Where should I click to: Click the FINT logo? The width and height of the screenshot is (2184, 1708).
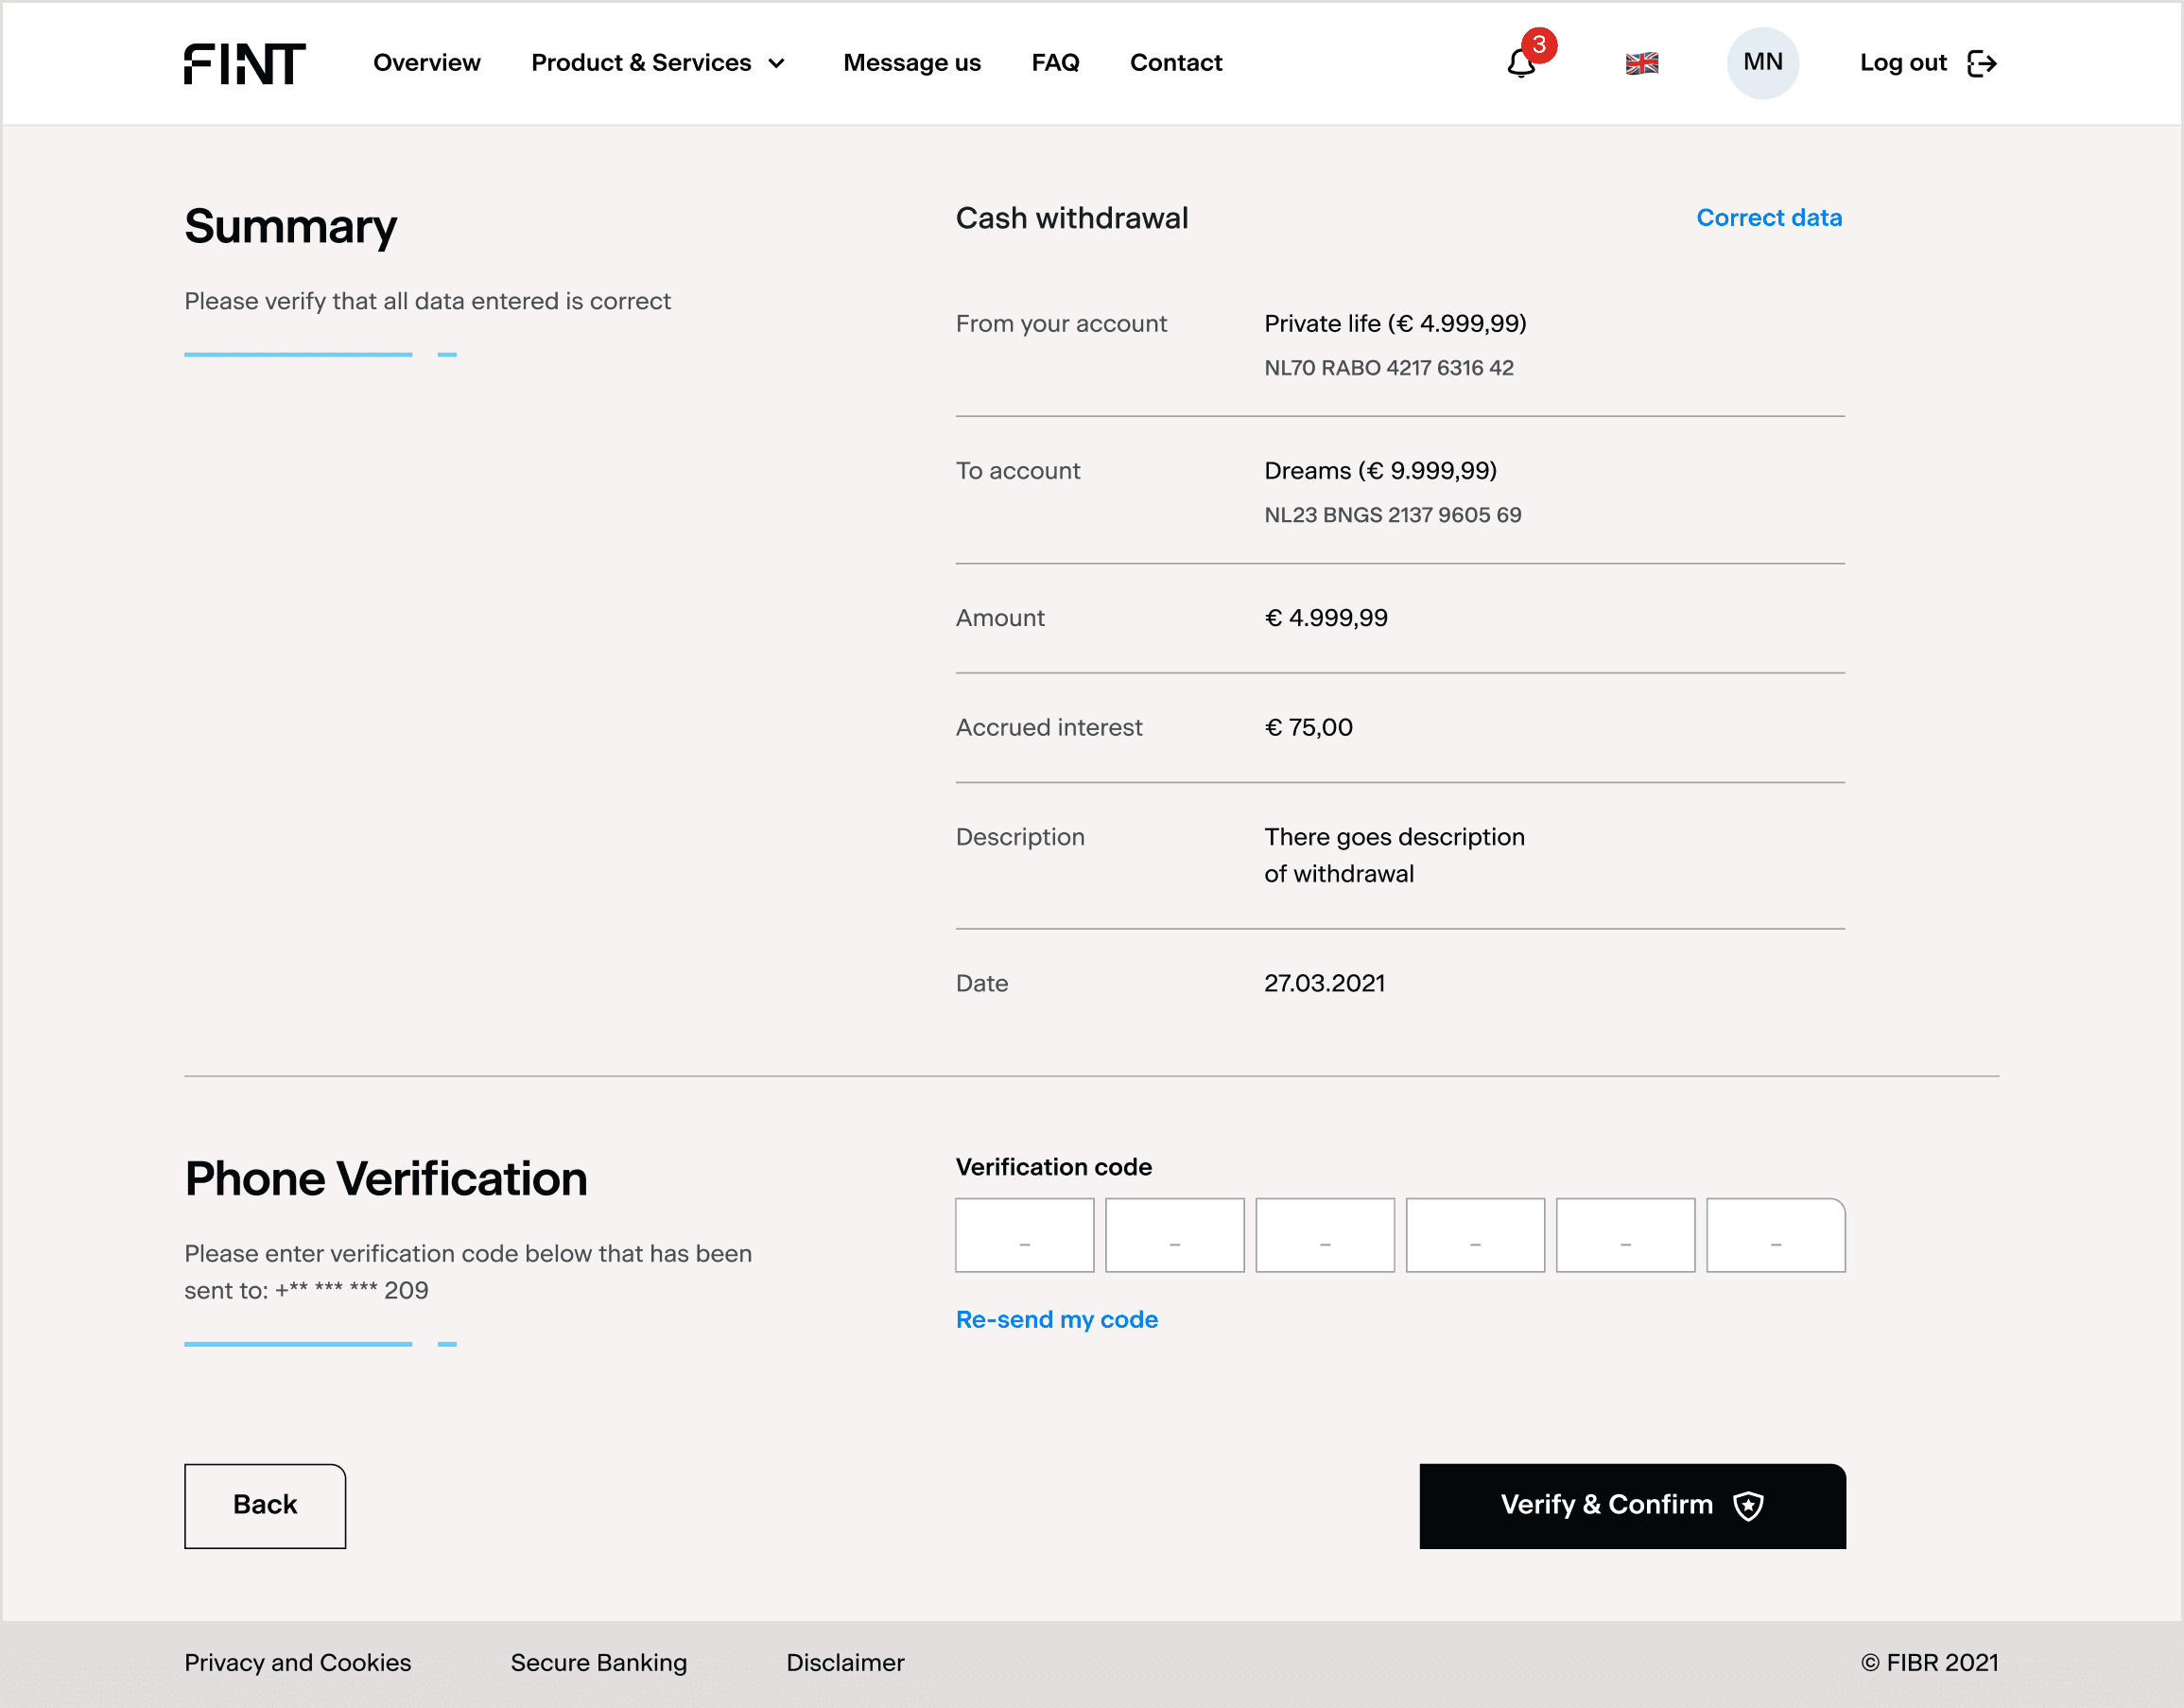click(244, 63)
